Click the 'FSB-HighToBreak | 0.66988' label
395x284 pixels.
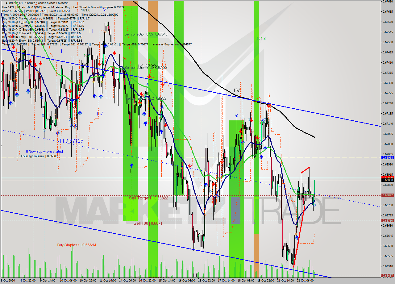coord(39,156)
